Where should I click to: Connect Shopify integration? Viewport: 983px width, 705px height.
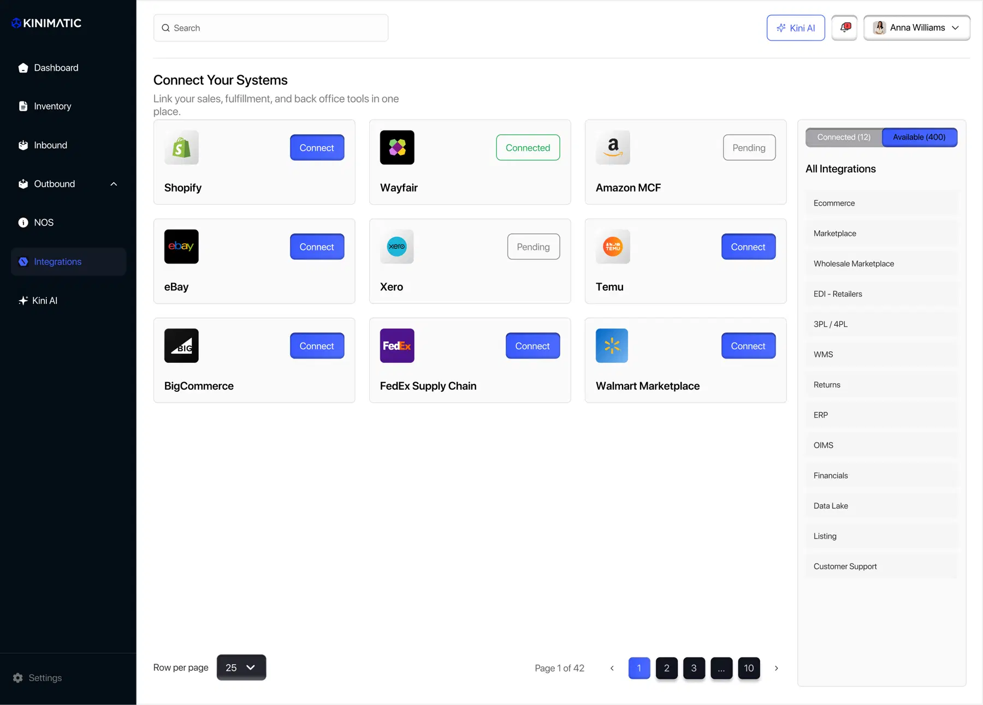[317, 147]
